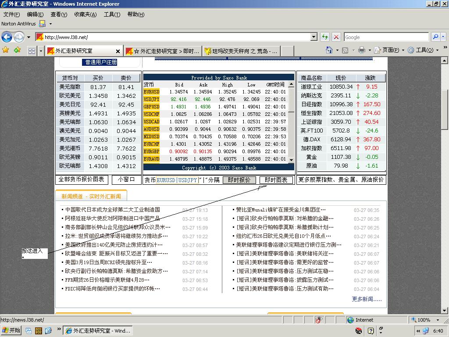Click the IE Back navigation arrow
This screenshot has height=337, width=449.
(7, 37)
